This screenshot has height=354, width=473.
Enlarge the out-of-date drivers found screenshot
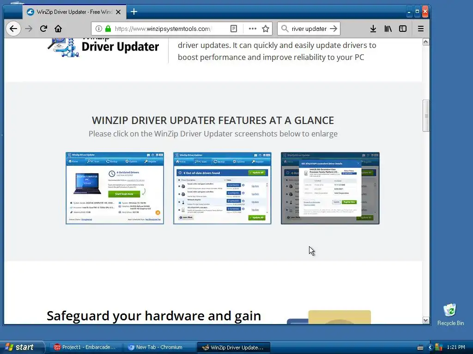222,188
